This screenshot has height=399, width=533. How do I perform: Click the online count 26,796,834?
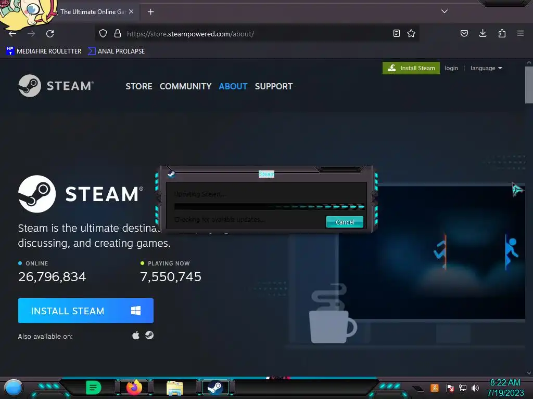[x=52, y=277]
